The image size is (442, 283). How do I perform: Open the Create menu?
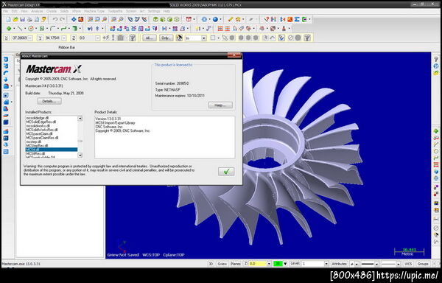click(x=52, y=11)
